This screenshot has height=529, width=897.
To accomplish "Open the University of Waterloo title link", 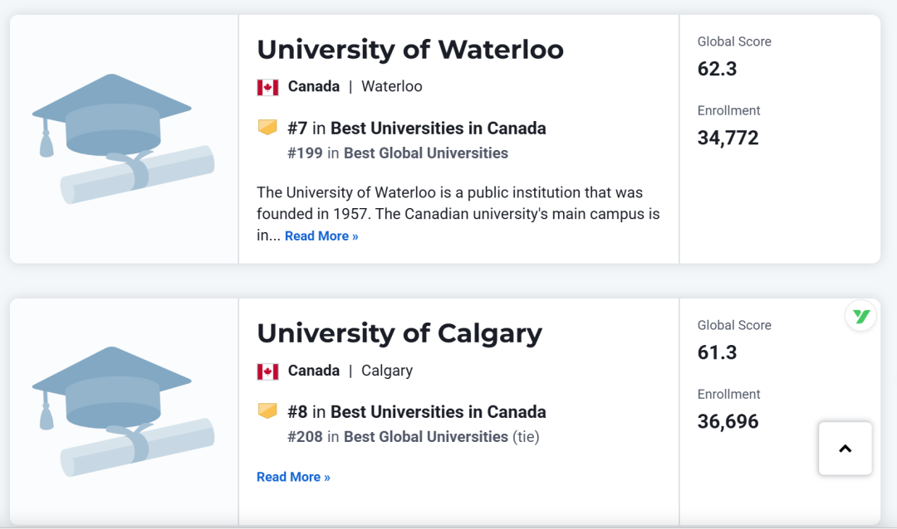I will (x=410, y=50).
